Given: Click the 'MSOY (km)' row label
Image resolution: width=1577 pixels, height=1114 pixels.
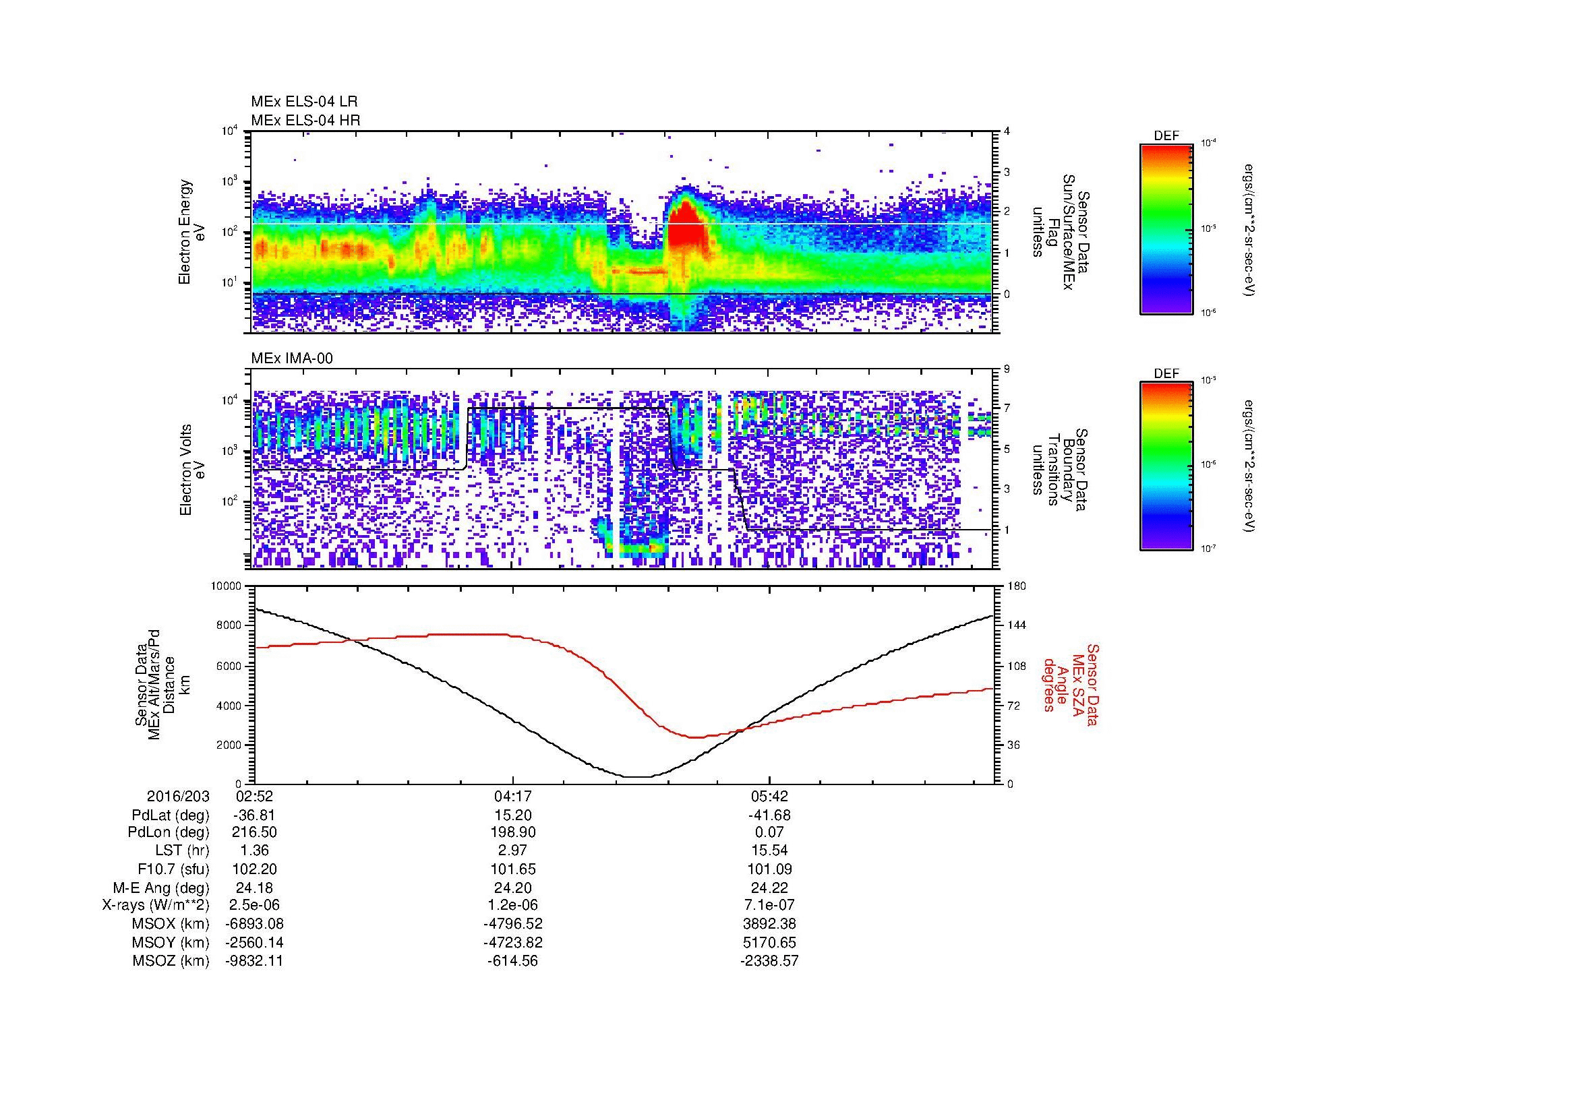Looking at the screenshot, I should pyautogui.click(x=171, y=942).
